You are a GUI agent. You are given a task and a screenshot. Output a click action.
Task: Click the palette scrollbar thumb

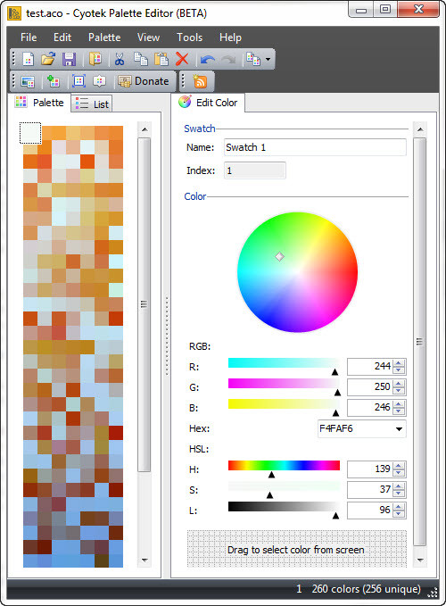pos(145,304)
